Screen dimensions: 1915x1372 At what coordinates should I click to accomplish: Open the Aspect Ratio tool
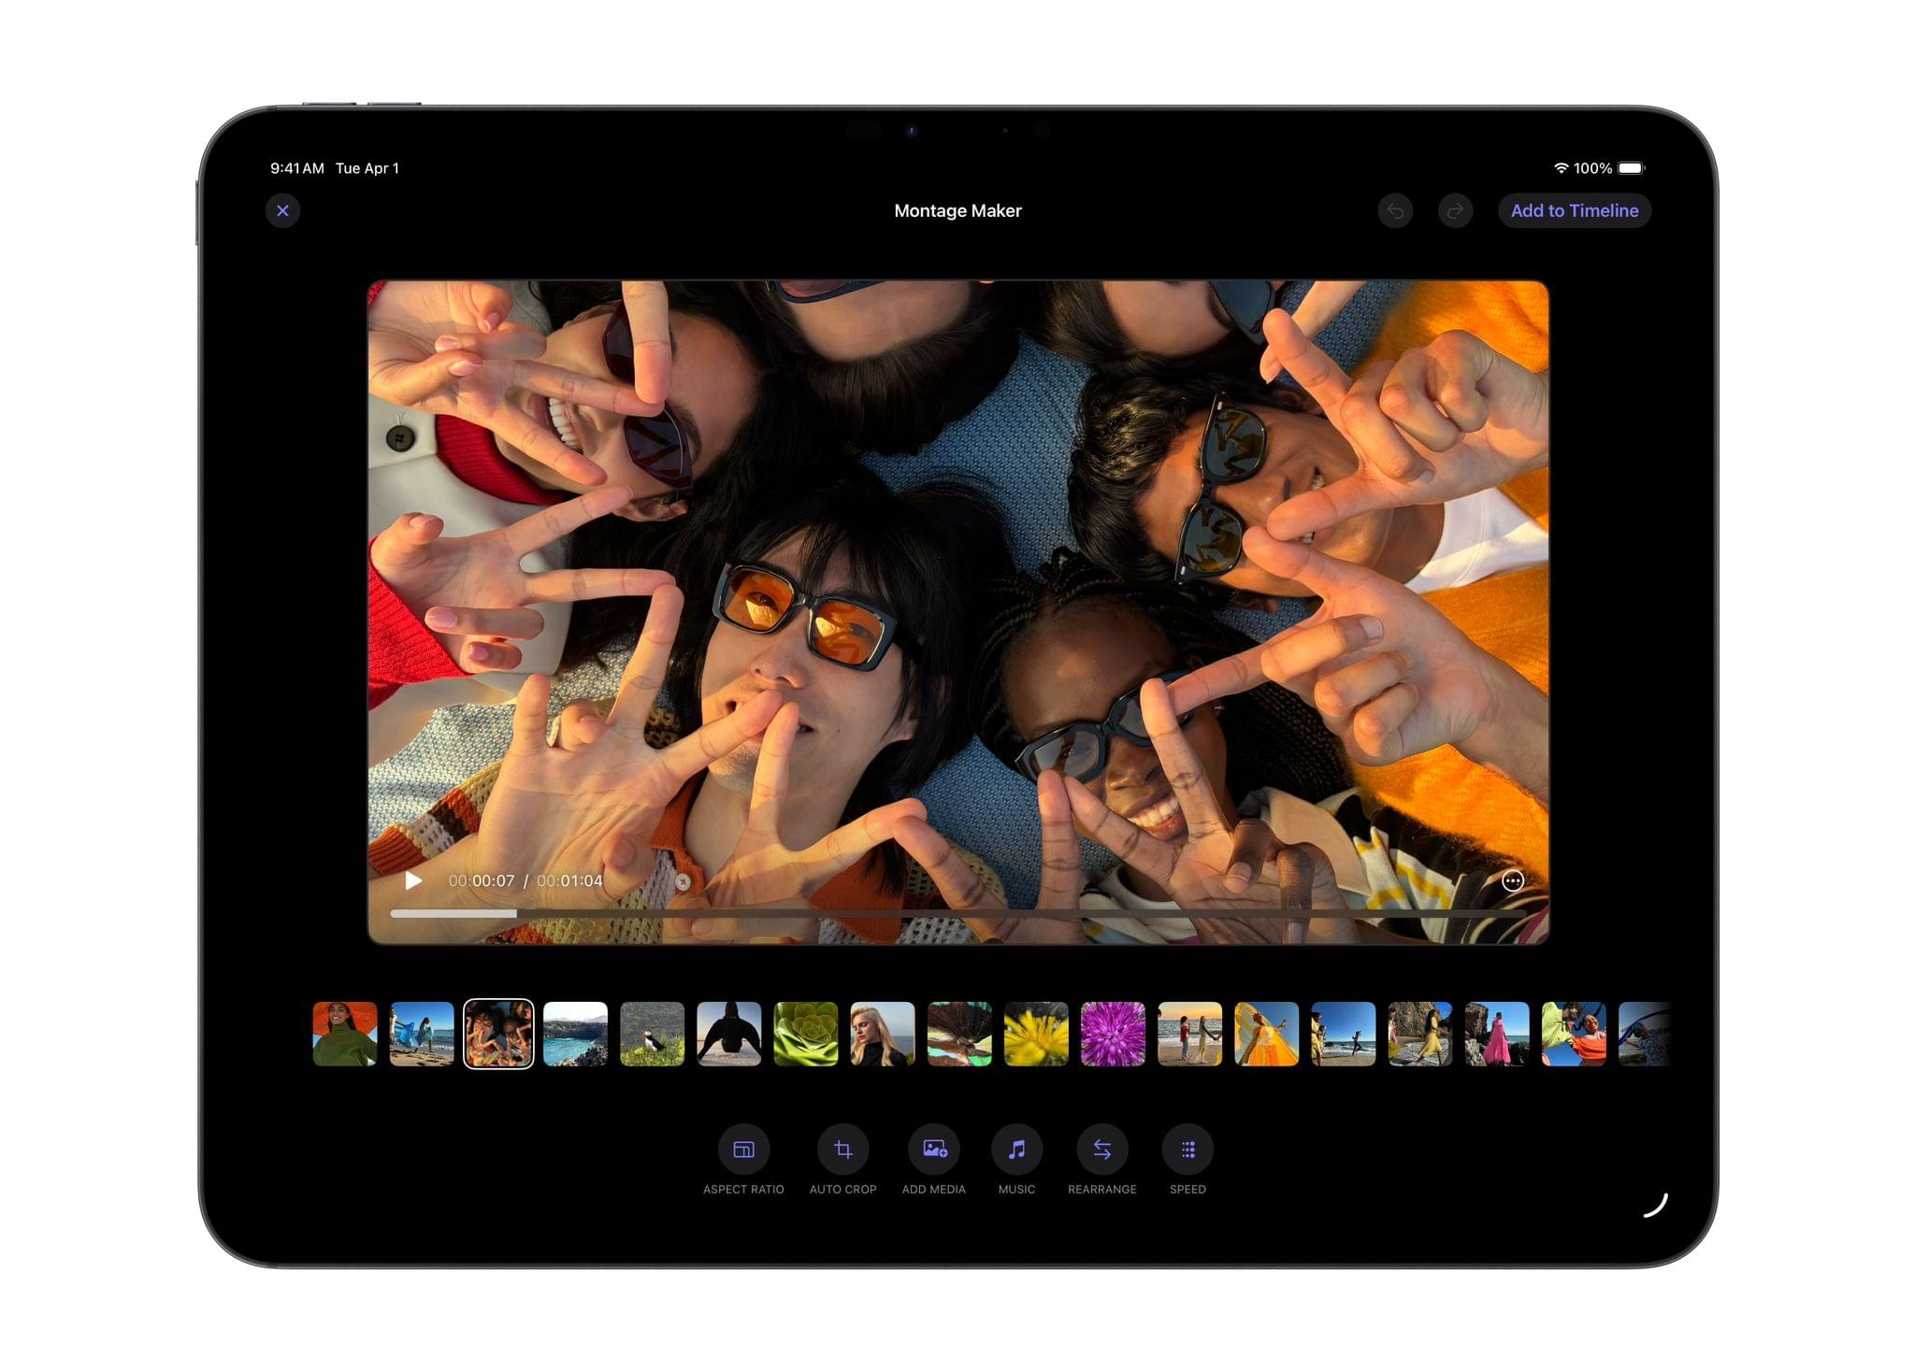click(x=743, y=1150)
